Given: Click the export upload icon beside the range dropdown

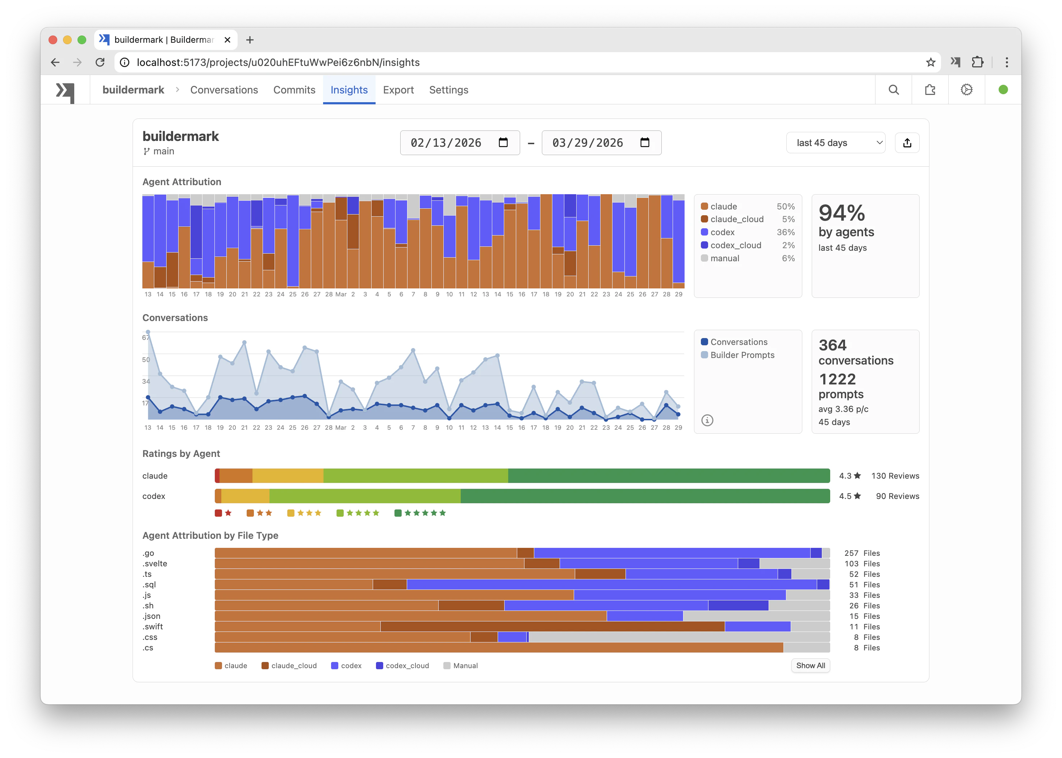Looking at the screenshot, I should click(x=907, y=142).
